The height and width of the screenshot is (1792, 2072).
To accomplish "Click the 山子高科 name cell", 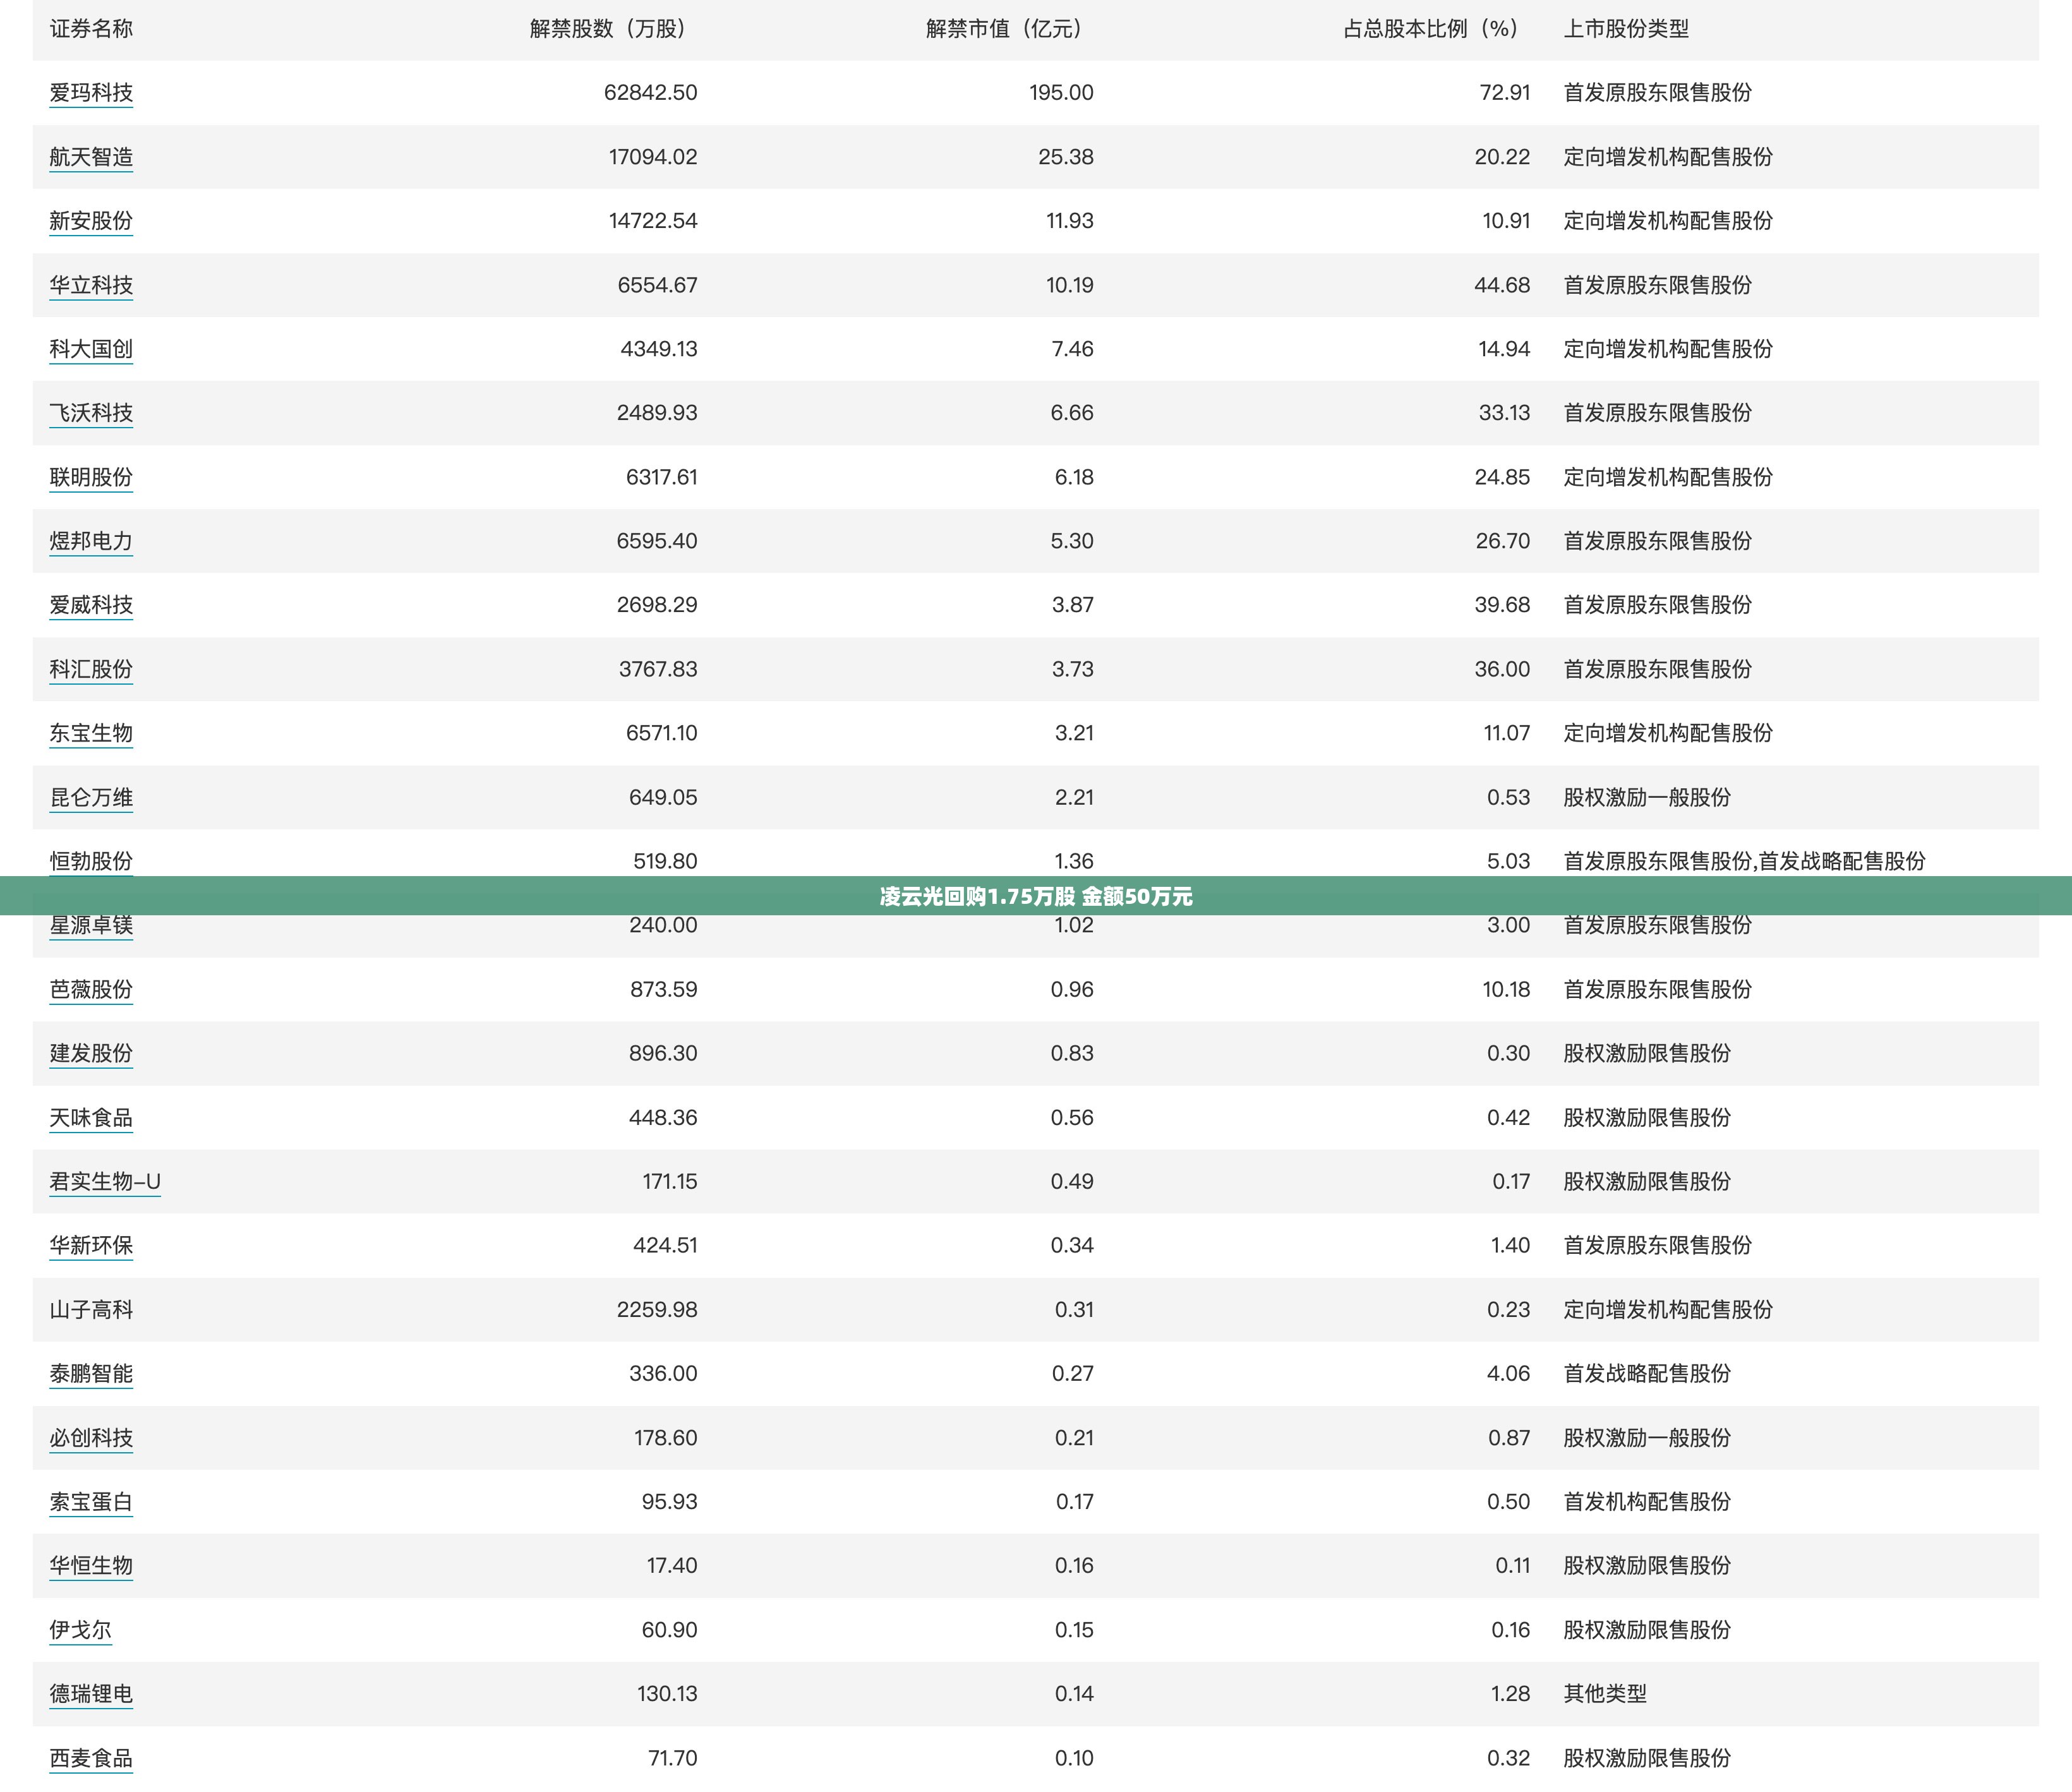I will click(x=91, y=1309).
